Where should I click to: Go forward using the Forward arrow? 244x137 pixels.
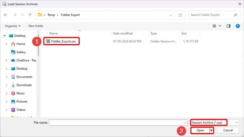(x=15, y=15)
